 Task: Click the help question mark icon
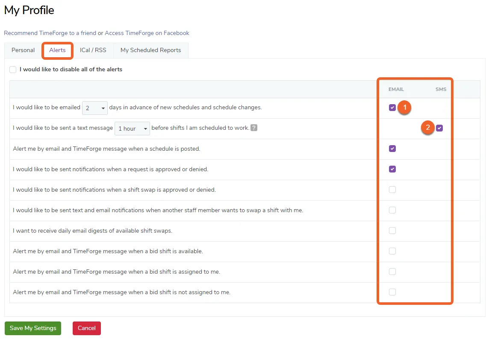(x=254, y=128)
